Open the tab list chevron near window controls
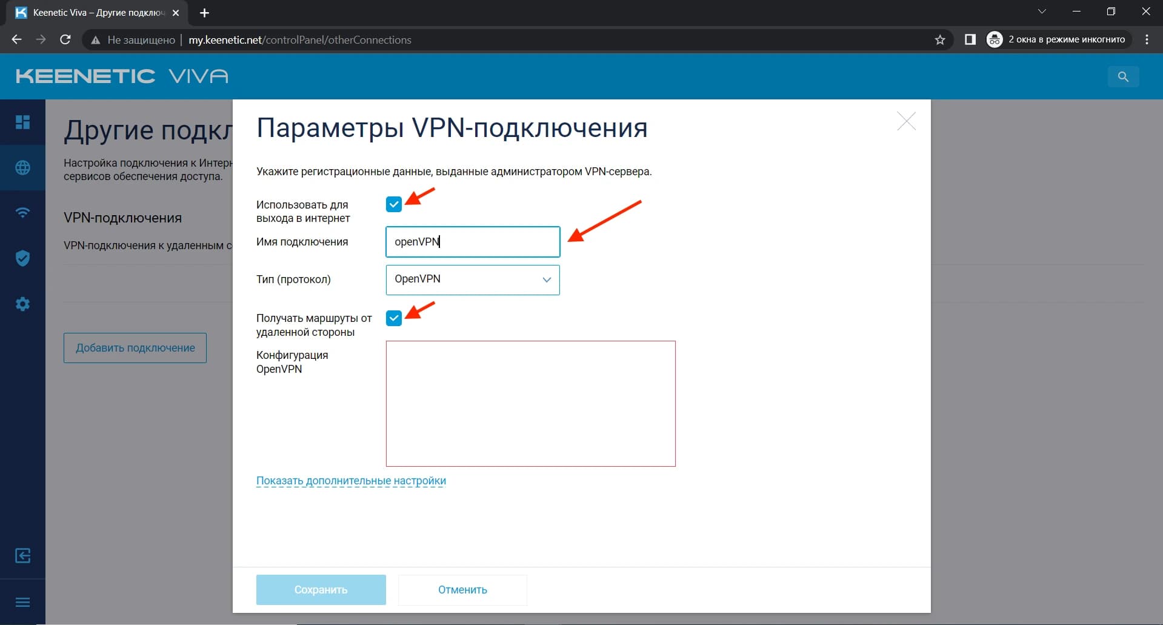Screen dimensions: 1163x625 click(x=1042, y=11)
